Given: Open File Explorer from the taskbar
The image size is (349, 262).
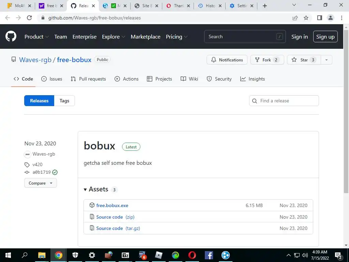Looking at the screenshot, I should tap(42, 255).
